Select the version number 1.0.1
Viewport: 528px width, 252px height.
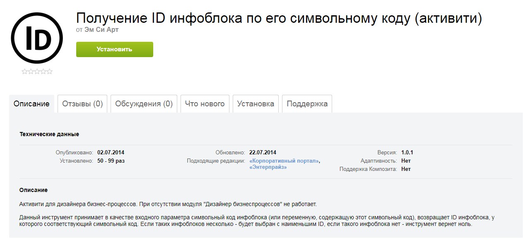pyautogui.click(x=407, y=152)
